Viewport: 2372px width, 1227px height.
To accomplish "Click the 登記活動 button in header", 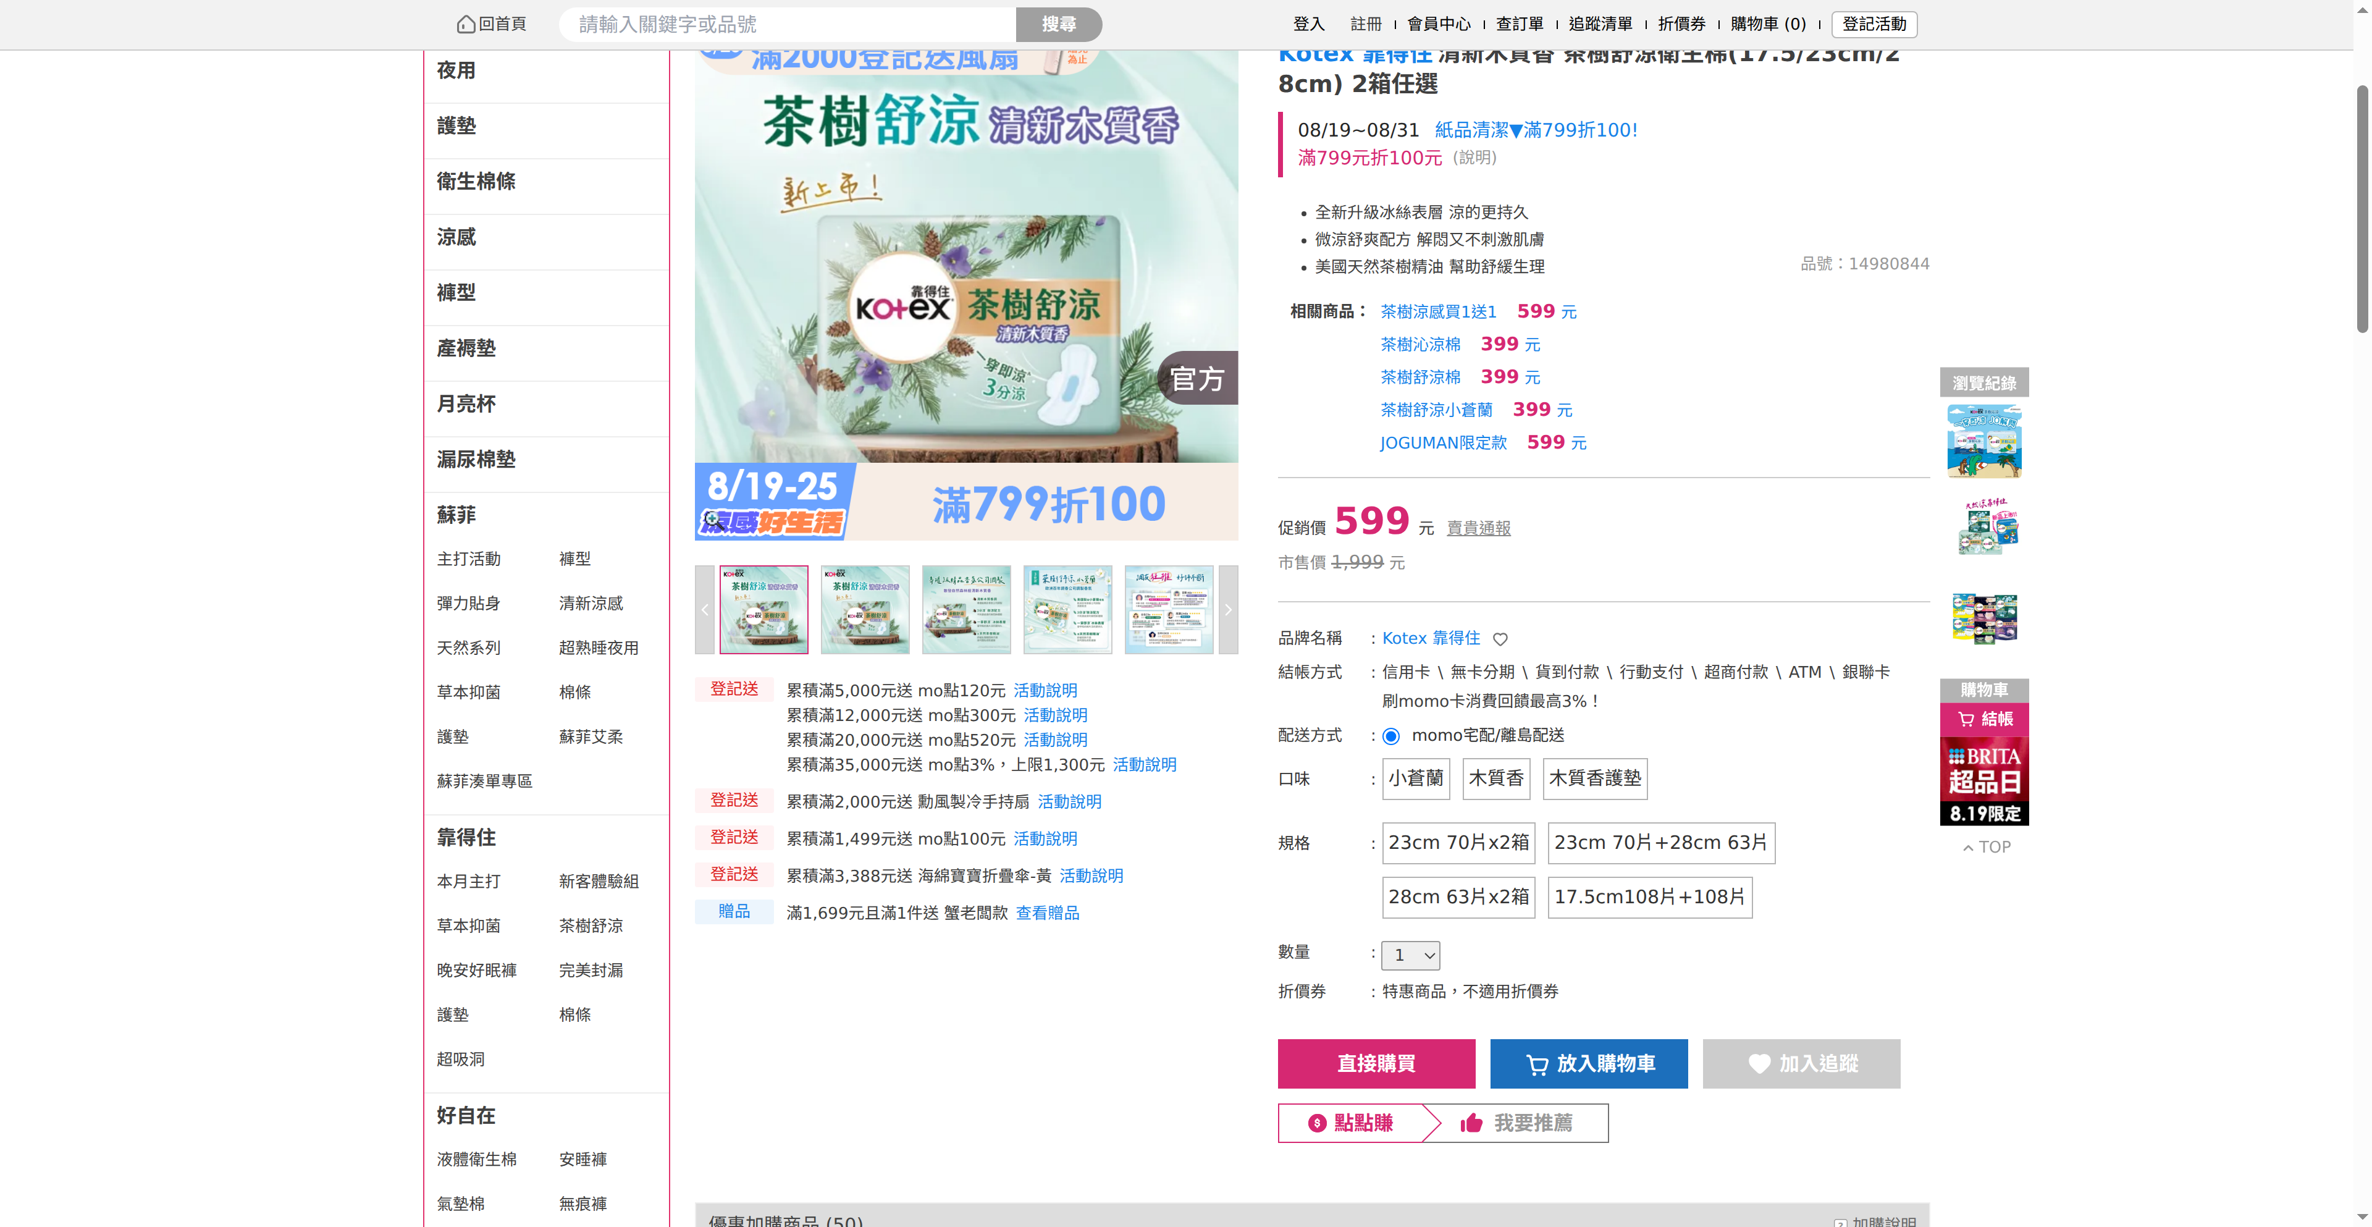I will coord(1874,24).
